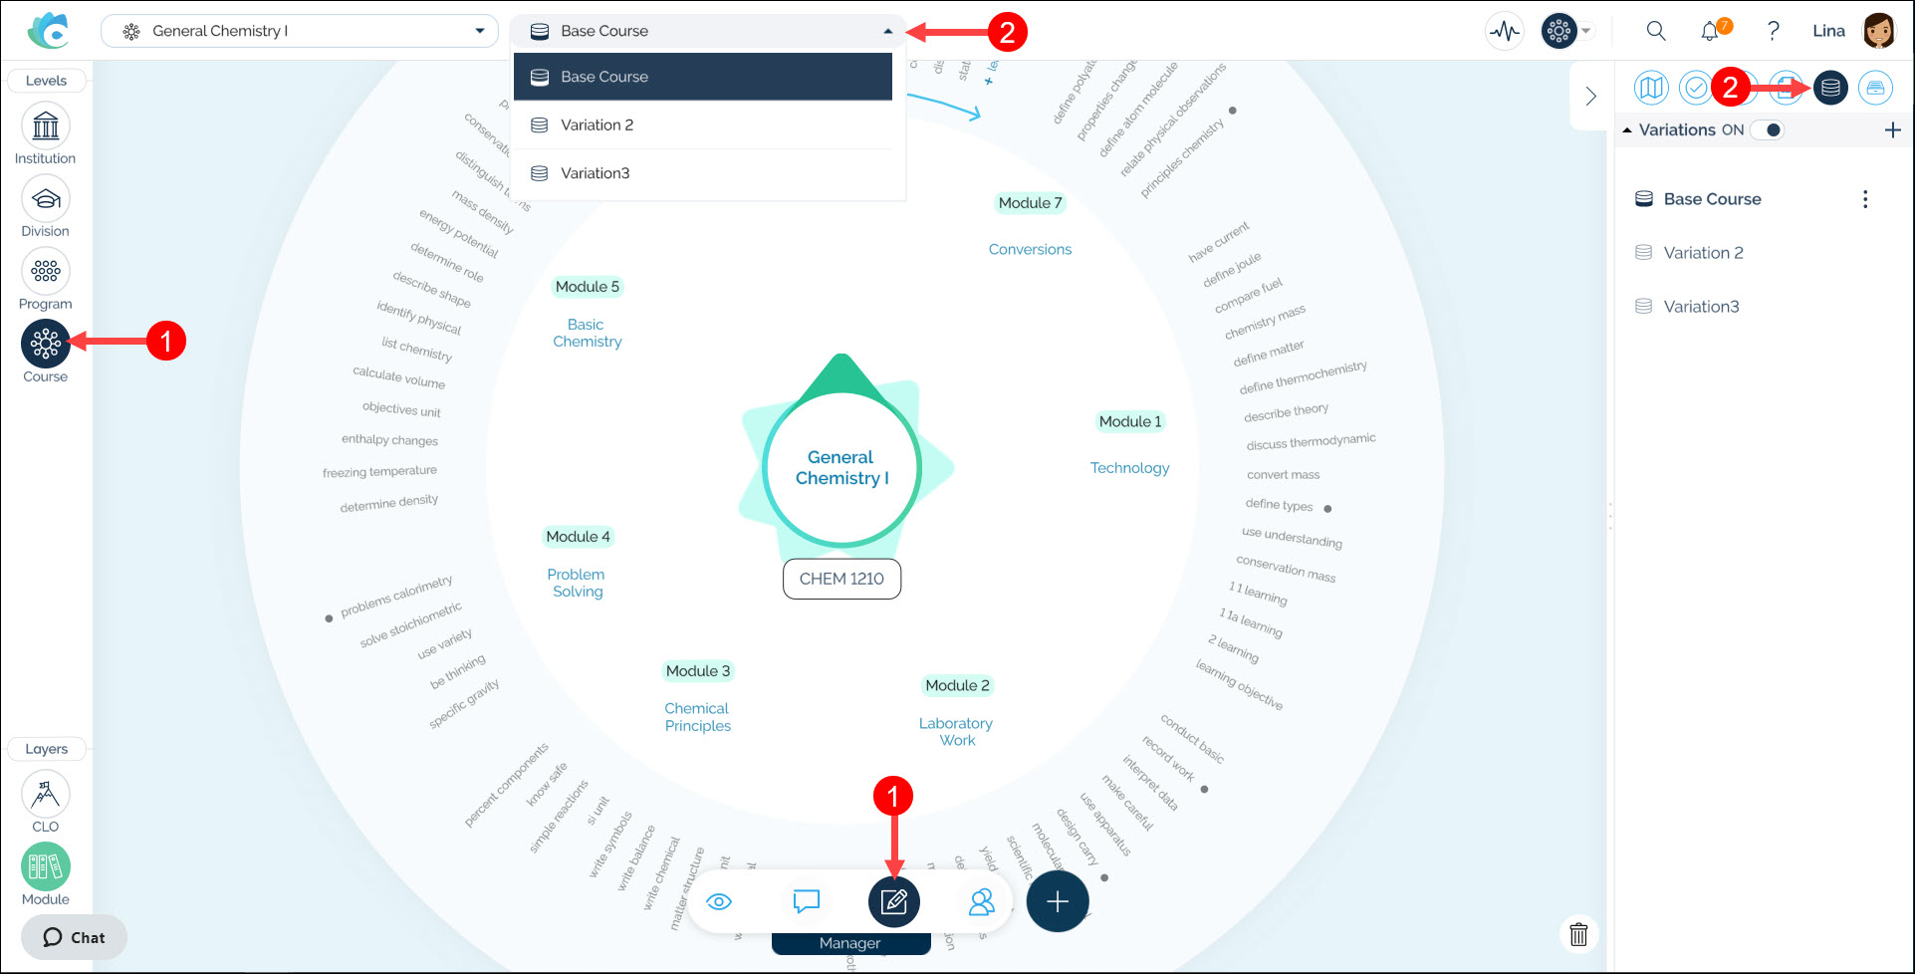Click the trash delete icon
The height and width of the screenshot is (974, 1915).
1578,934
